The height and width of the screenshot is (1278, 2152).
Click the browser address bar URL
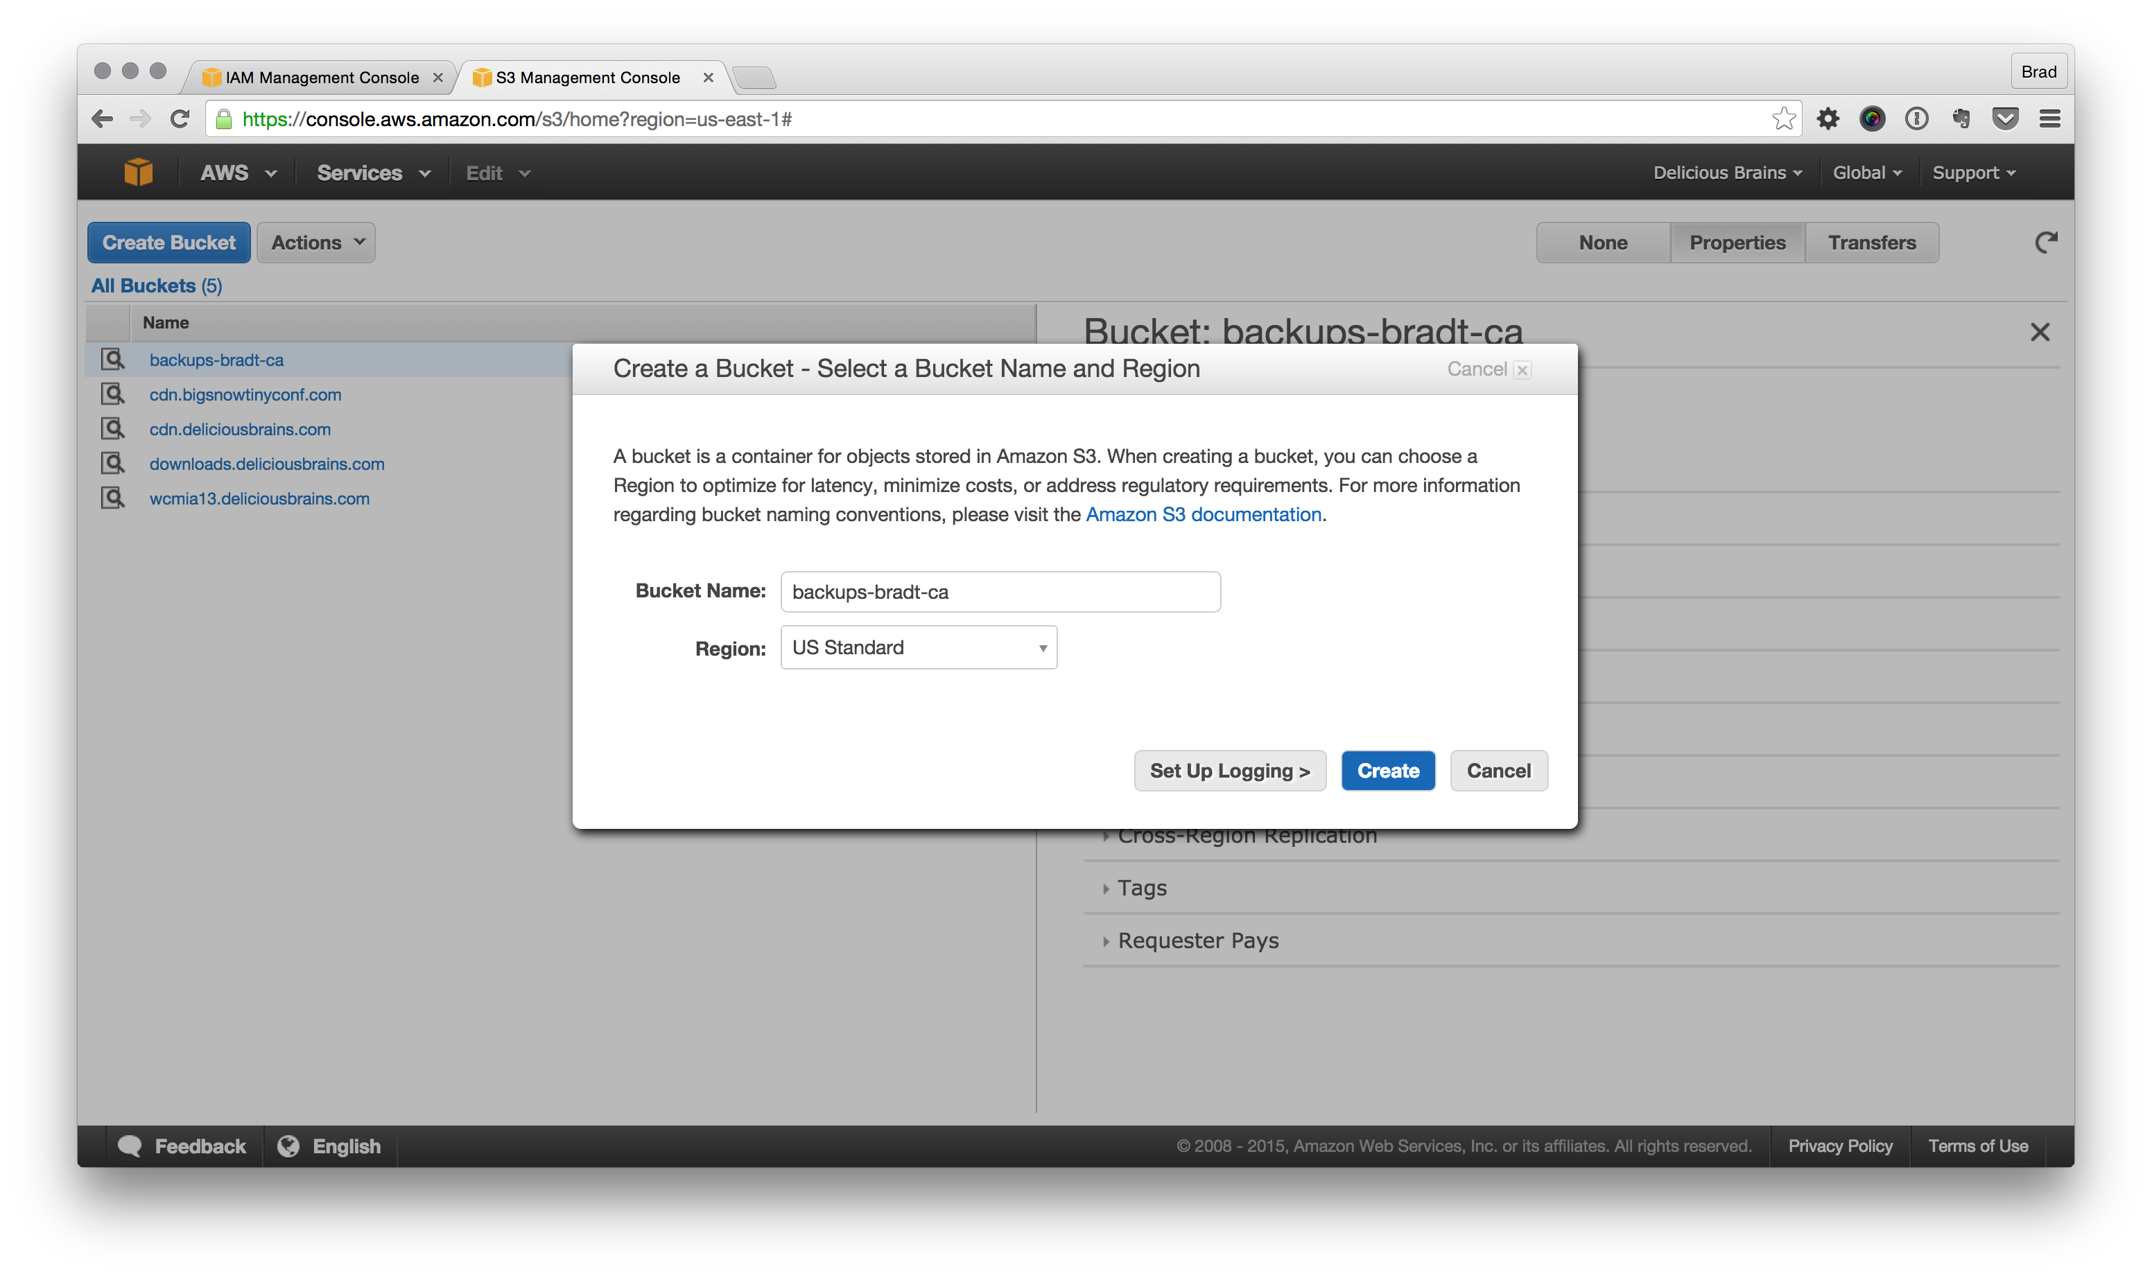coord(517,119)
